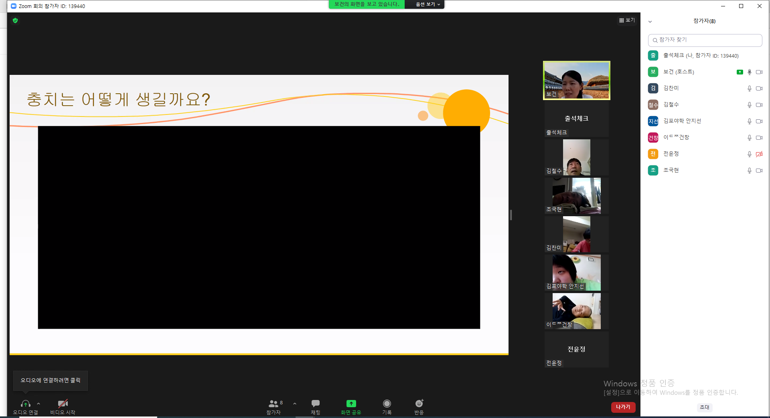Click the red 나가기 leave button
This screenshot has width=770, height=418.
click(x=623, y=407)
